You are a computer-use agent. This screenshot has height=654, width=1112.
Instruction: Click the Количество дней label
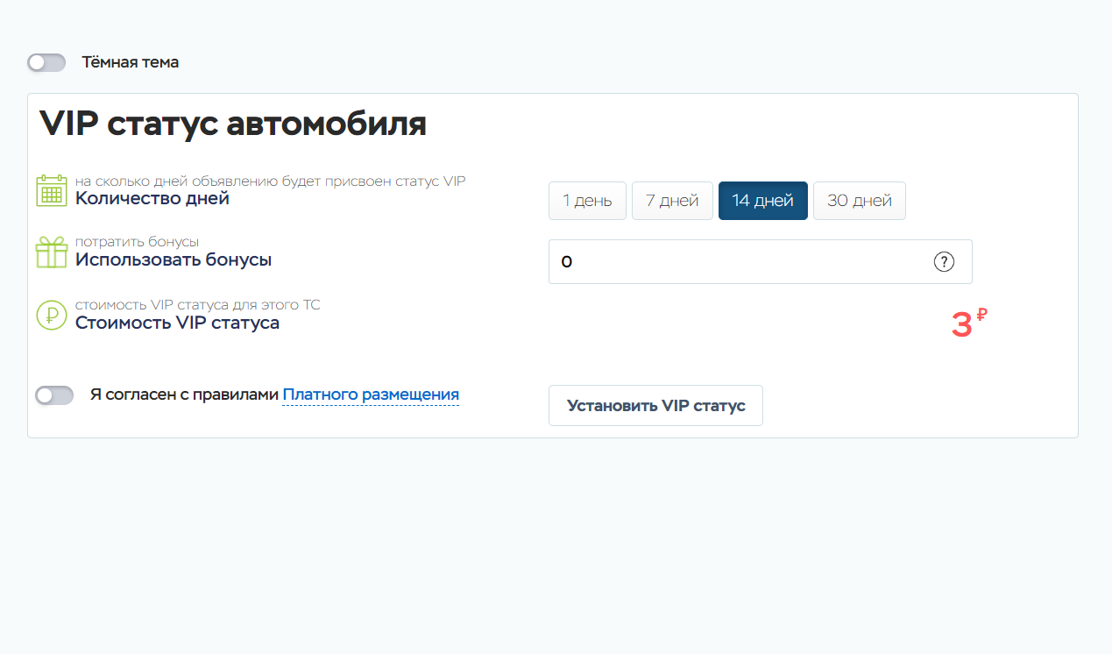(x=152, y=199)
